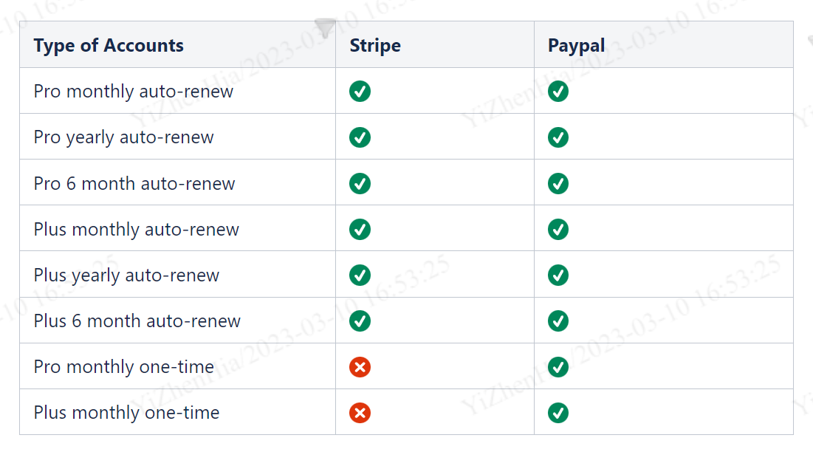Select the Pro monthly one-time row label

[123, 367]
